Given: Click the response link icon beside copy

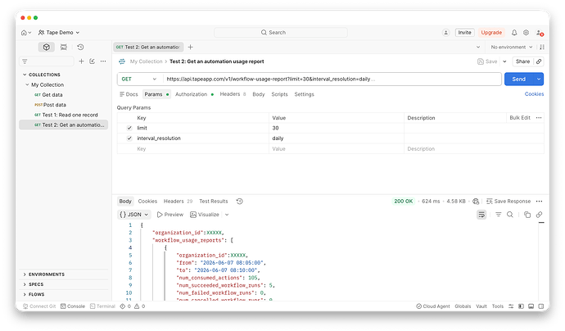Looking at the screenshot, I should pos(539,215).
